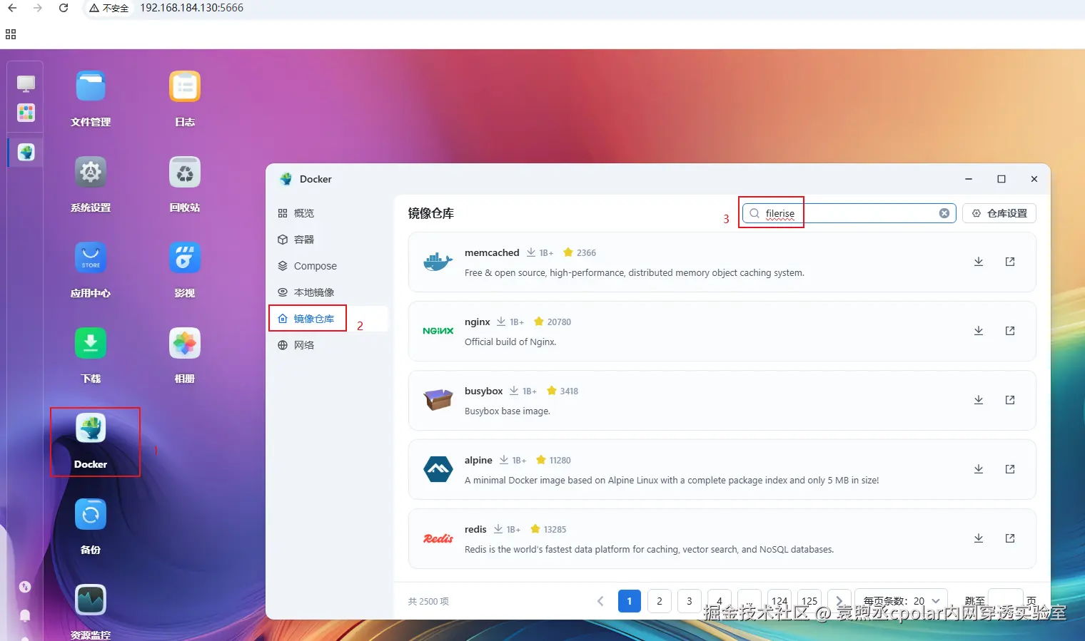Open alpine external link icon
The image size is (1085, 641).
[x=1010, y=469]
